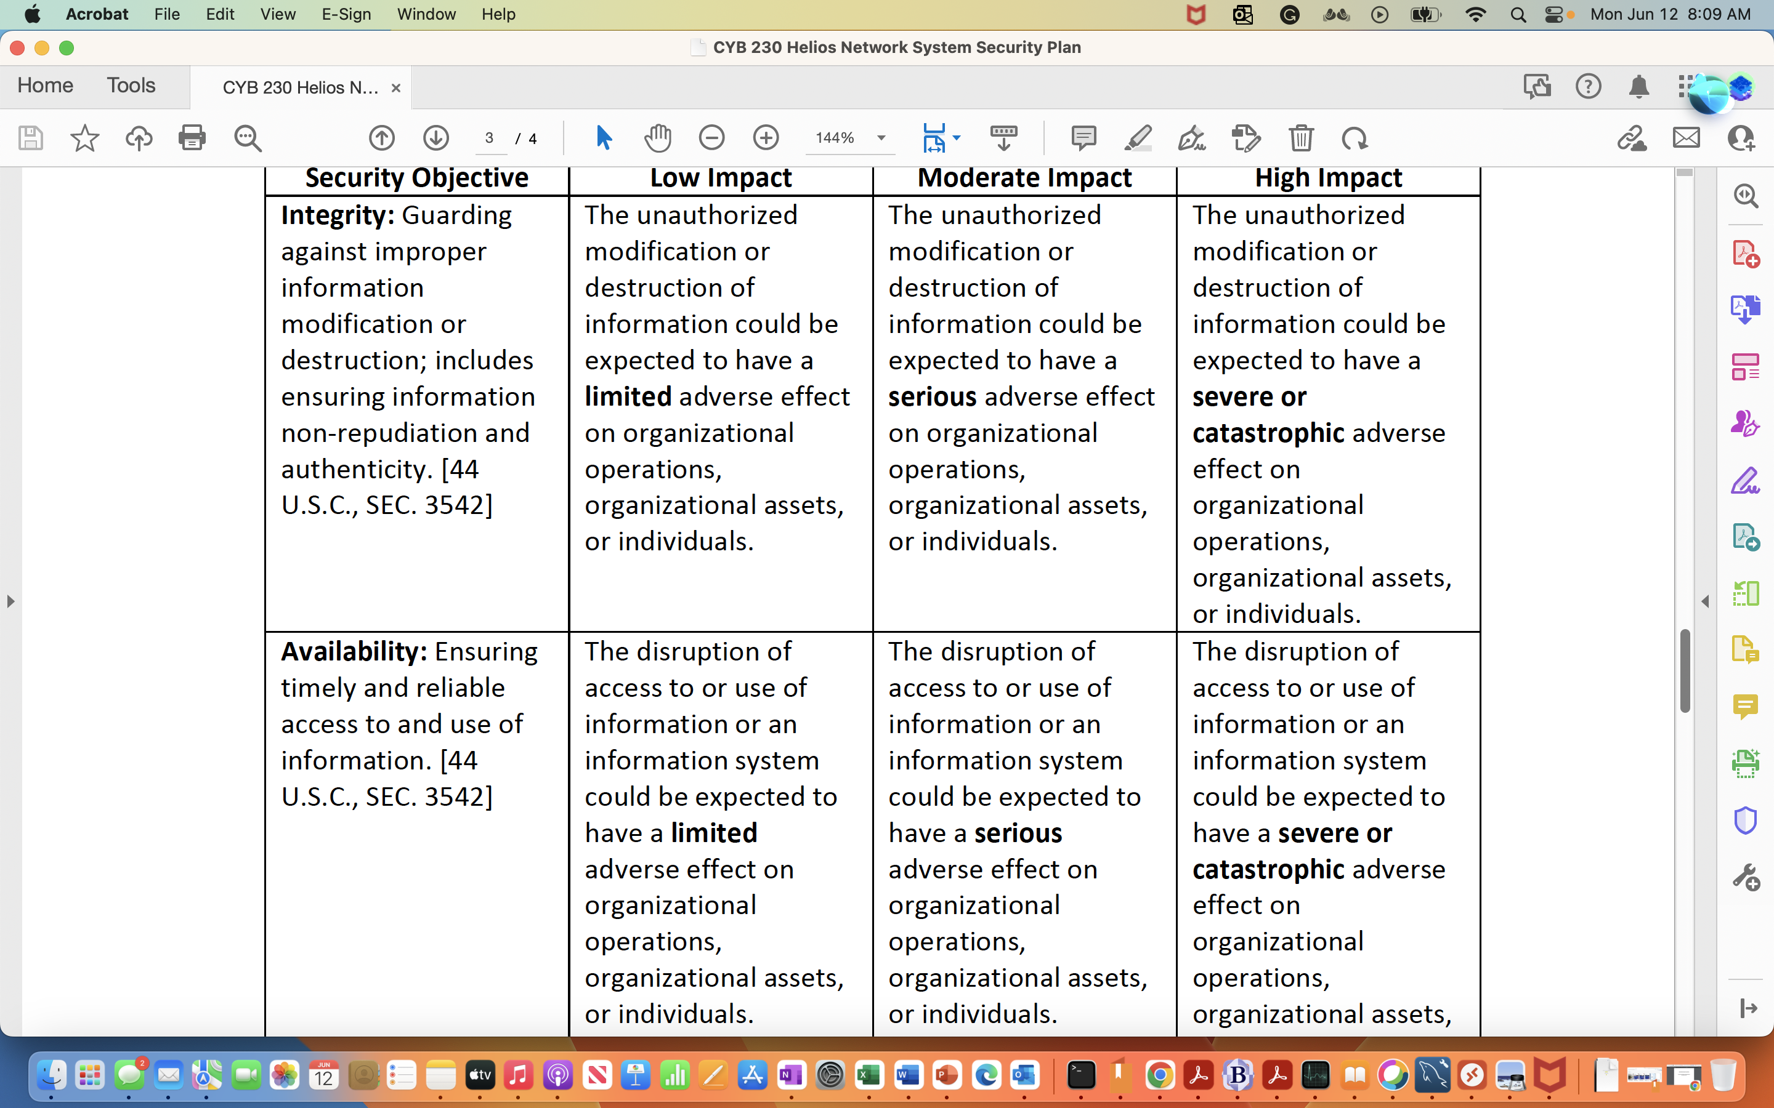The width and height of the screenshot is (1774, 1108).
Task: Open the Export PDF sidebar tool
Action: point(1746,309)
